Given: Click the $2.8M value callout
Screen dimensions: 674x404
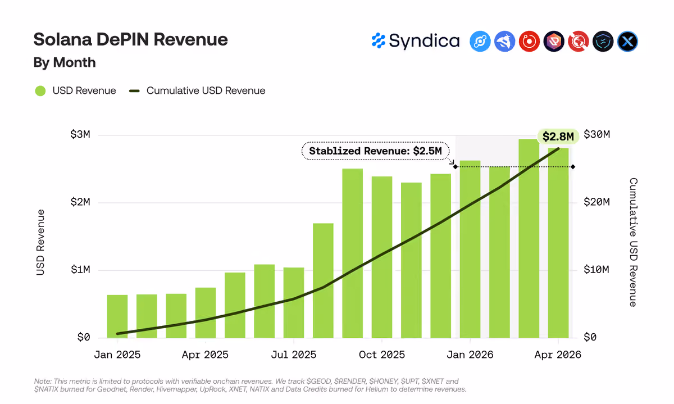Looking at the screenshot, I should point(558,137).
